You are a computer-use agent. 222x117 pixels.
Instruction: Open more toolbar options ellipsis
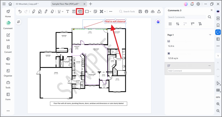click(111, 11)
